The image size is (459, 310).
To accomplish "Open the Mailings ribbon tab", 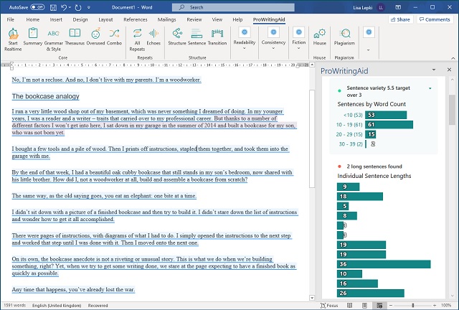I will (x=166, y=19).
